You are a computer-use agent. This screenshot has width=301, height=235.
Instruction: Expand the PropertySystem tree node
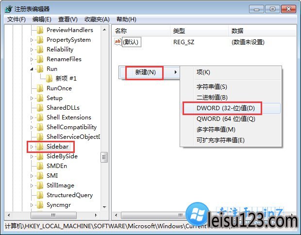pos(32,40)
